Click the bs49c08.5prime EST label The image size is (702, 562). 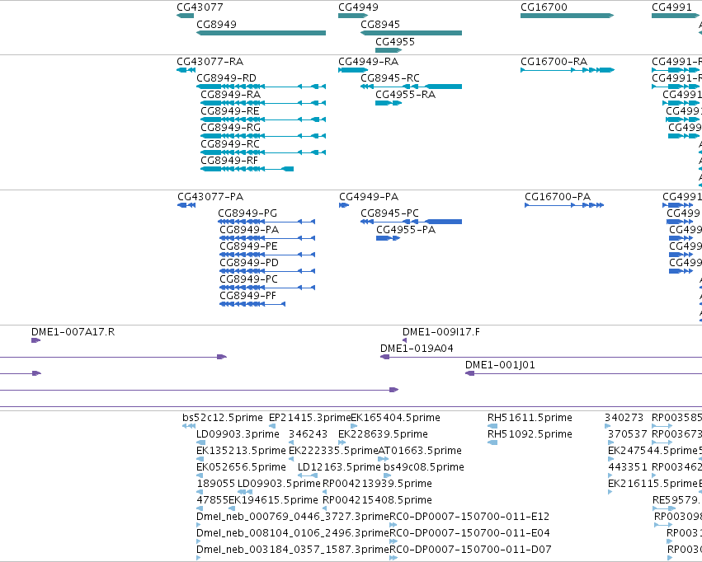[424, 467]
